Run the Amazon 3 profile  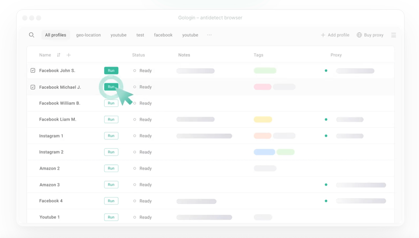(x=111, y=184)
